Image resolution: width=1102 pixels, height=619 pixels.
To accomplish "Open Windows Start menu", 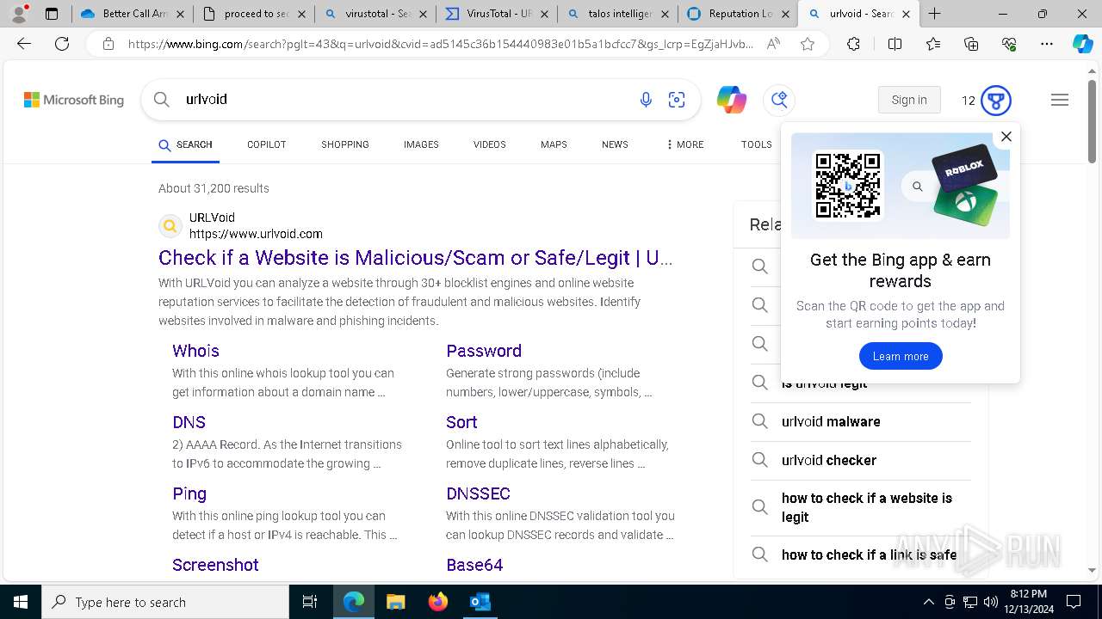I will 21,602.
